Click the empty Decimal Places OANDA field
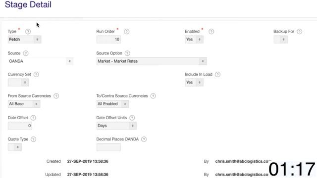Screen dimensions: 317x178 [108, 147]
